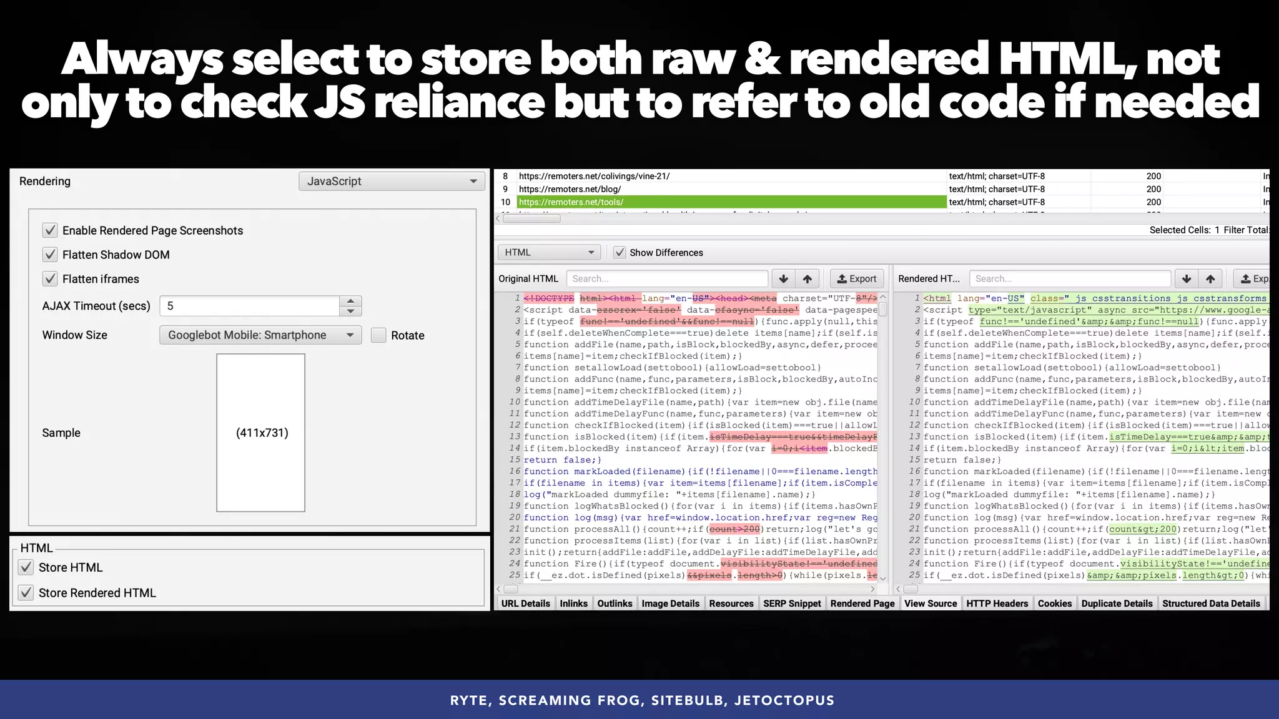Jump to previous match in Rendered HTML
This screenshot has height=719, width=1279.
click(1210, 279)
